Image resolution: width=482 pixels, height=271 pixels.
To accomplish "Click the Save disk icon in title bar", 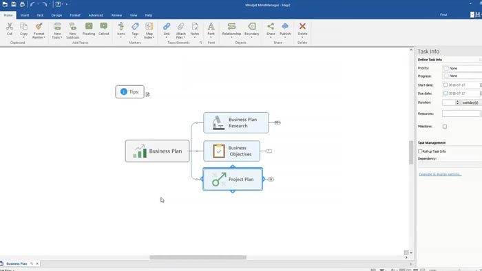I will coord(14,4).
